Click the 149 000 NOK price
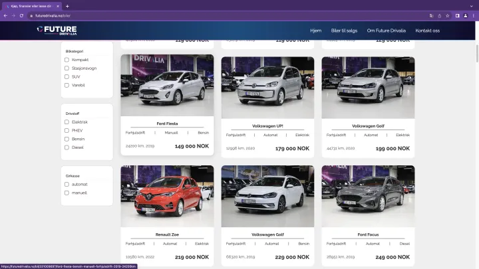 tap(192, 146)
